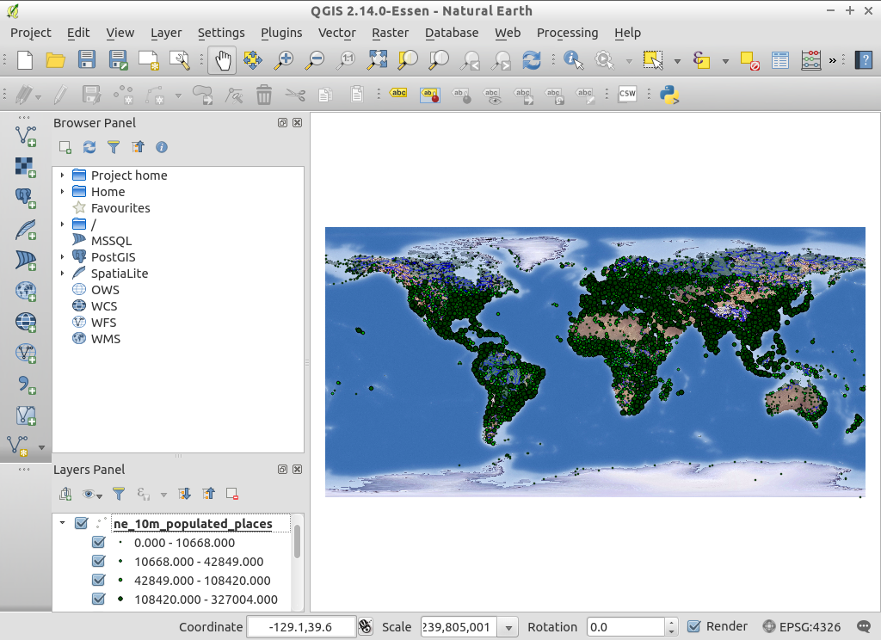Click the Zoom Full extent icon

coord(377,59)
